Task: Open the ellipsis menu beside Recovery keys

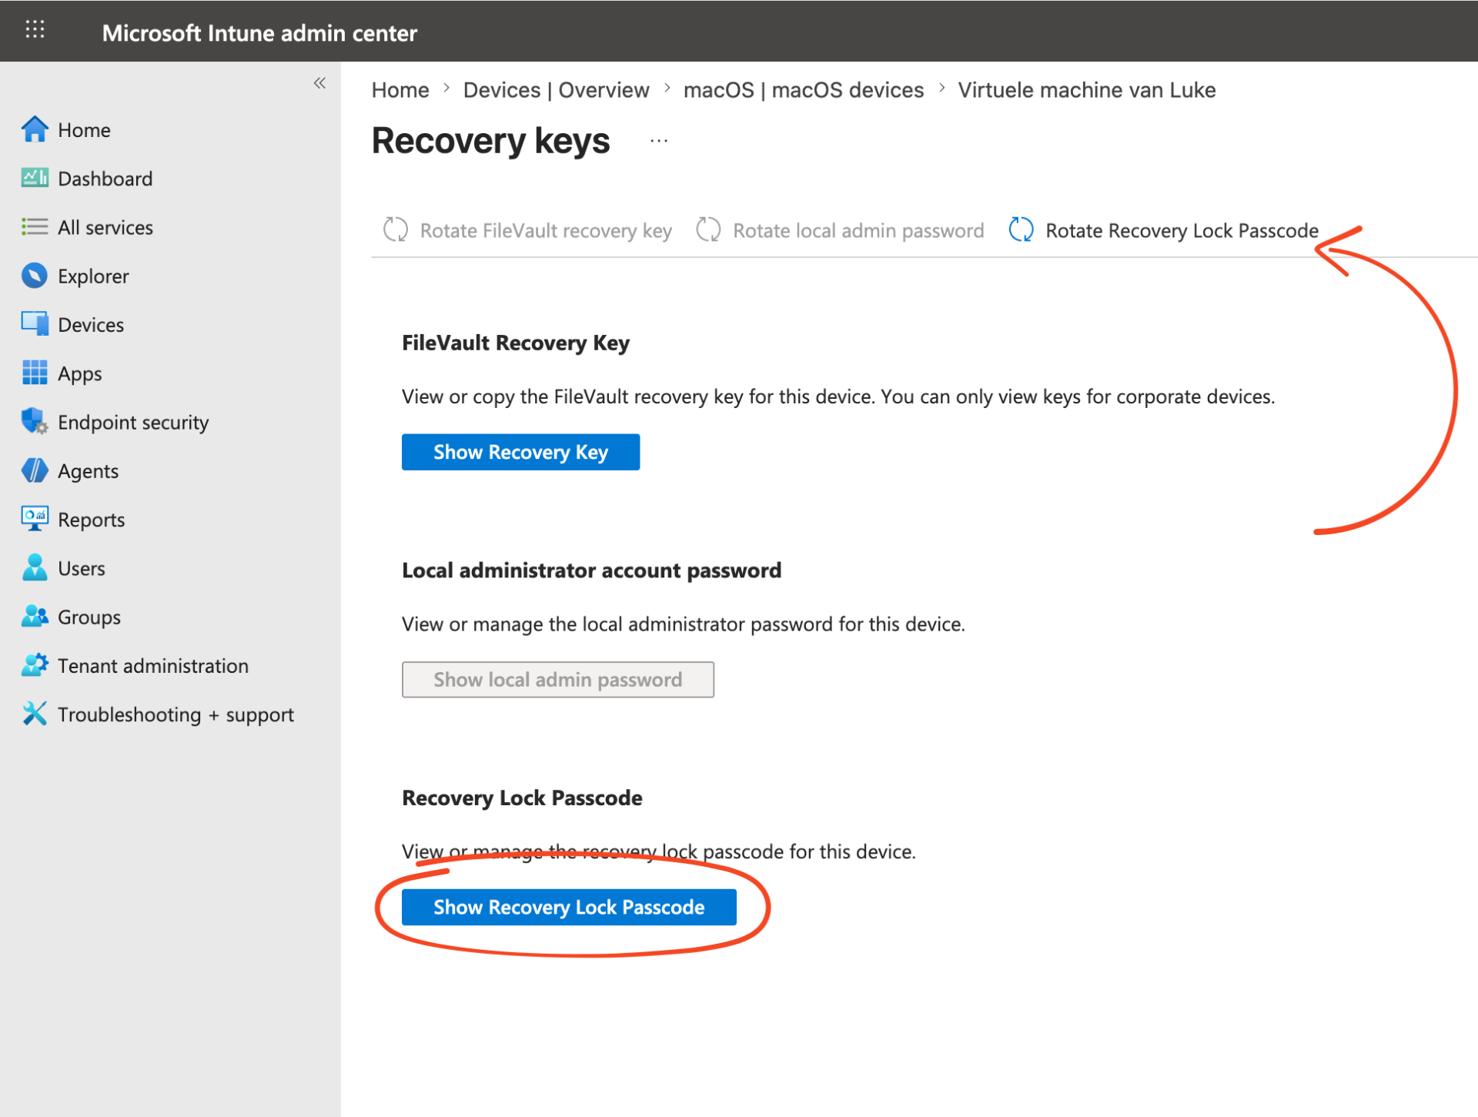Action: 659,142
